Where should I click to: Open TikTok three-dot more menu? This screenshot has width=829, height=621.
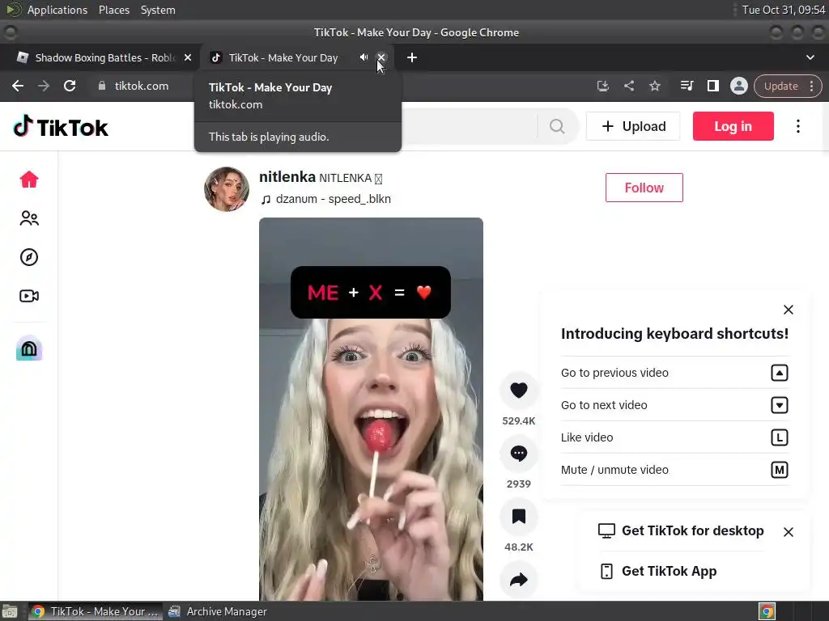click(x=797, y=126)
